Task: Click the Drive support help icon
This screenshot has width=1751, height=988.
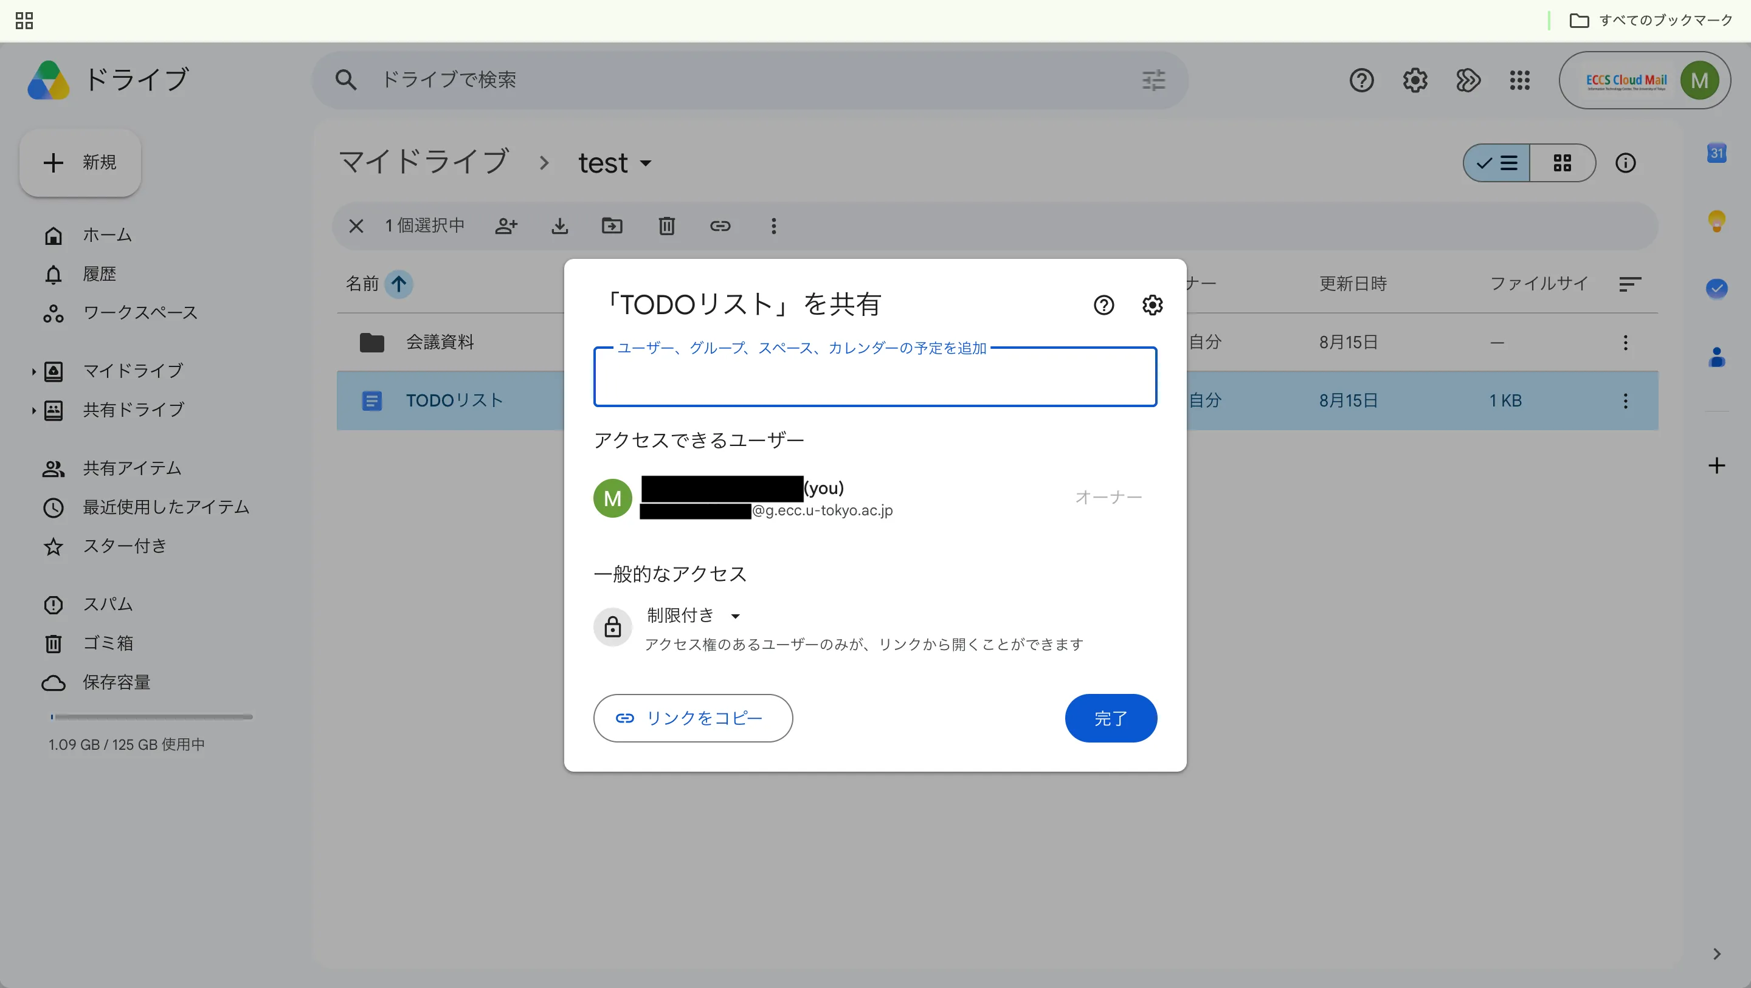Action: click(1361, 80)
